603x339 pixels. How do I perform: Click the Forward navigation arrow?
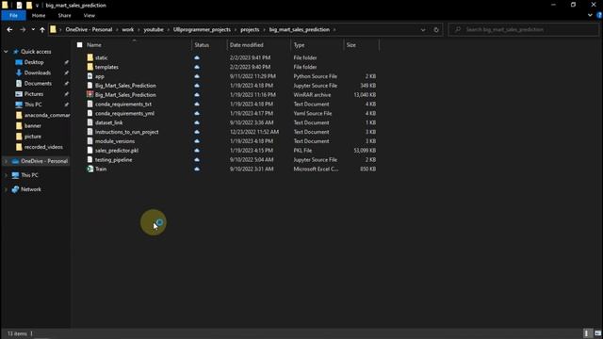pos(23,29)
